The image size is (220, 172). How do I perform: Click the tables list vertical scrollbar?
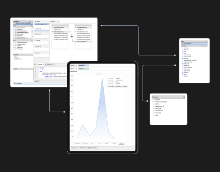coord(32,32)
